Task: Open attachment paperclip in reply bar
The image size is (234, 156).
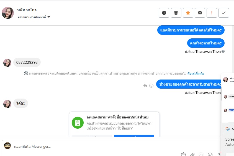Action: 192,154
